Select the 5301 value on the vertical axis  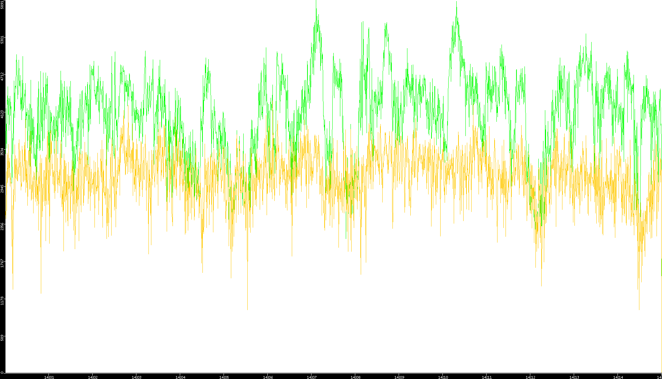(2, 39)
